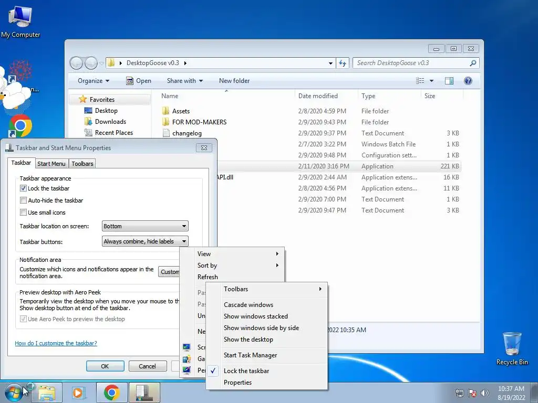Sort by Type column header
The width and height of the screenshot is (538, 403).
(389, 96)
